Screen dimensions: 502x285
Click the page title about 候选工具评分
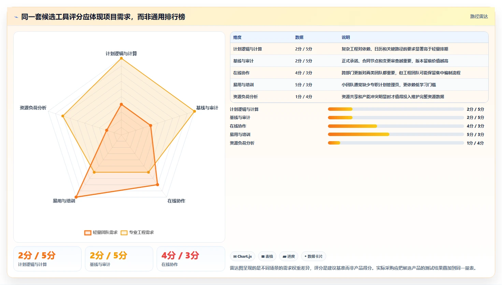coord(103,17)
